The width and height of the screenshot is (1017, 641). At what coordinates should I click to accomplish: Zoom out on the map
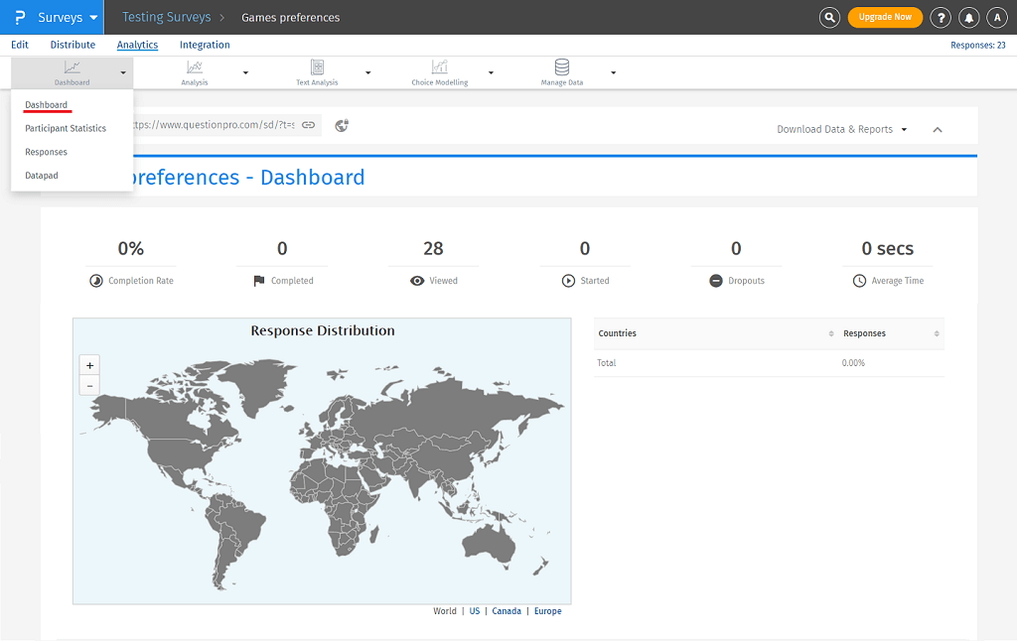(x=89, y=385)
